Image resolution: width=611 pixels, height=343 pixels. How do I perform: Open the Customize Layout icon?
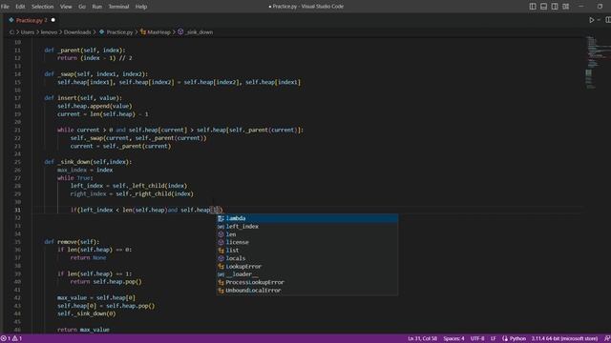click(x=566, y=7)
